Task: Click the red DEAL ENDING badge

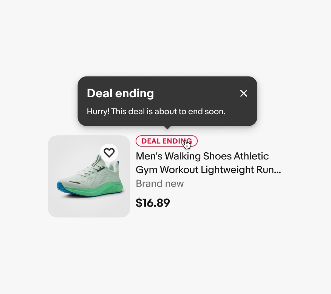Action: [166, 141]
